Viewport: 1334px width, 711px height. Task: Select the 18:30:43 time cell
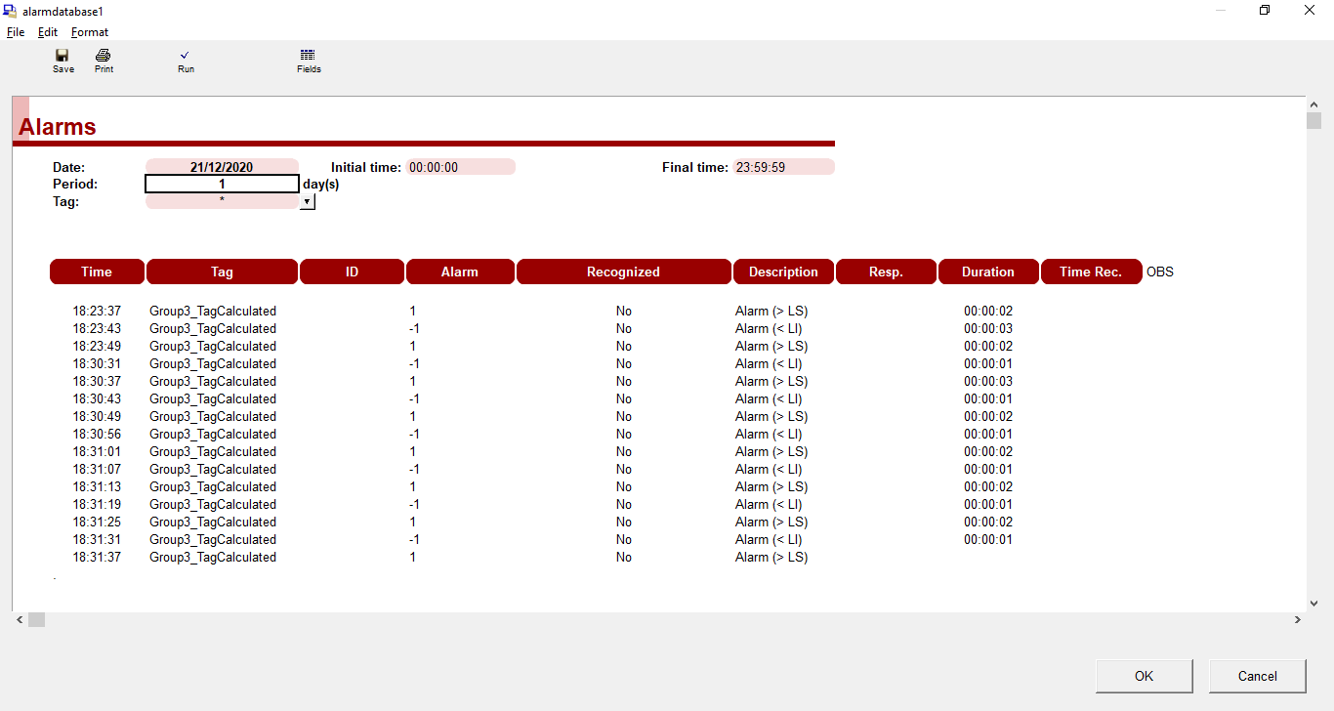pos(97,399)
